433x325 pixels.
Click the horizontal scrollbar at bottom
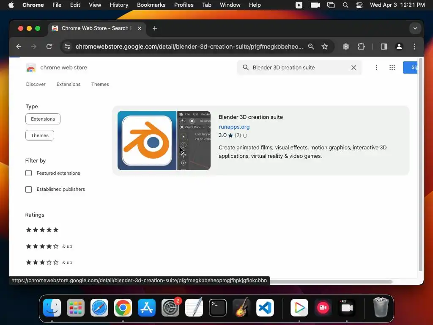[x=331, y=282]
